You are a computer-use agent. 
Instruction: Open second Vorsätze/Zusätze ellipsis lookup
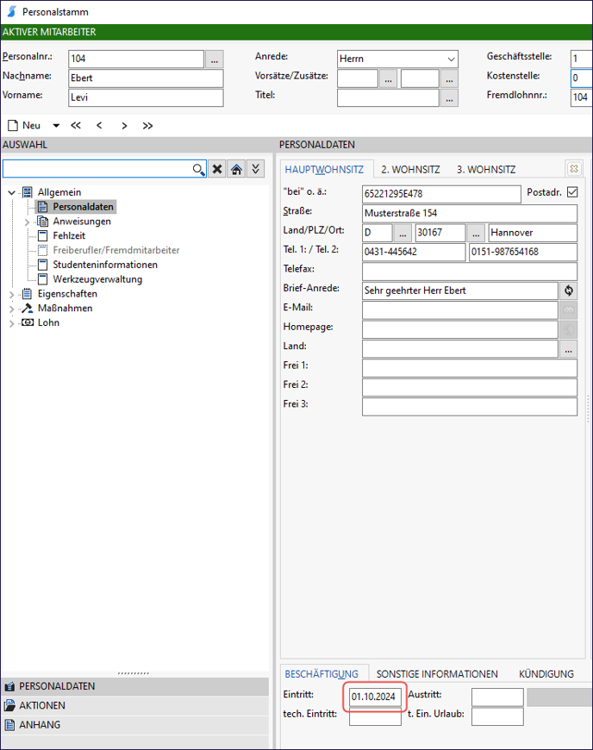449,78
